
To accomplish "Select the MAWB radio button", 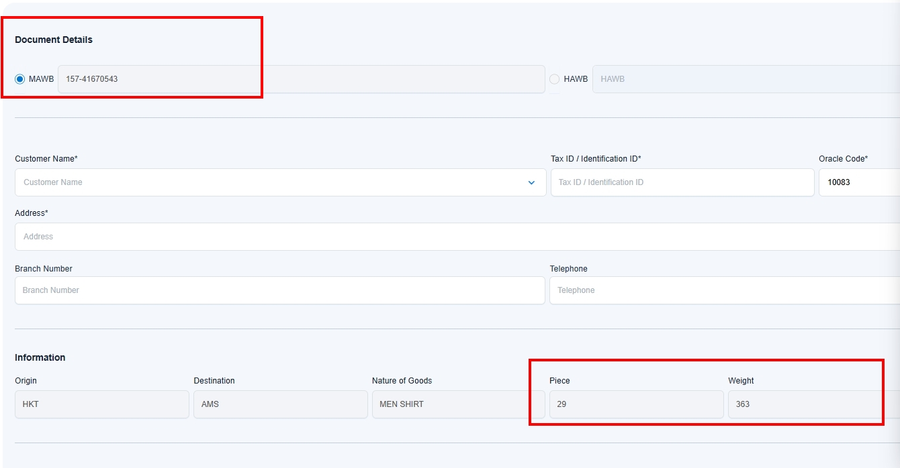I will (20, 79).
